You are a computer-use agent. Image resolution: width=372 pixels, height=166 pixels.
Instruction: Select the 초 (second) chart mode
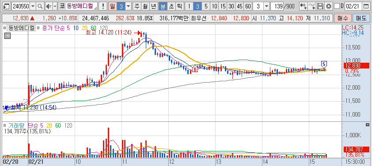pos(171,7)
